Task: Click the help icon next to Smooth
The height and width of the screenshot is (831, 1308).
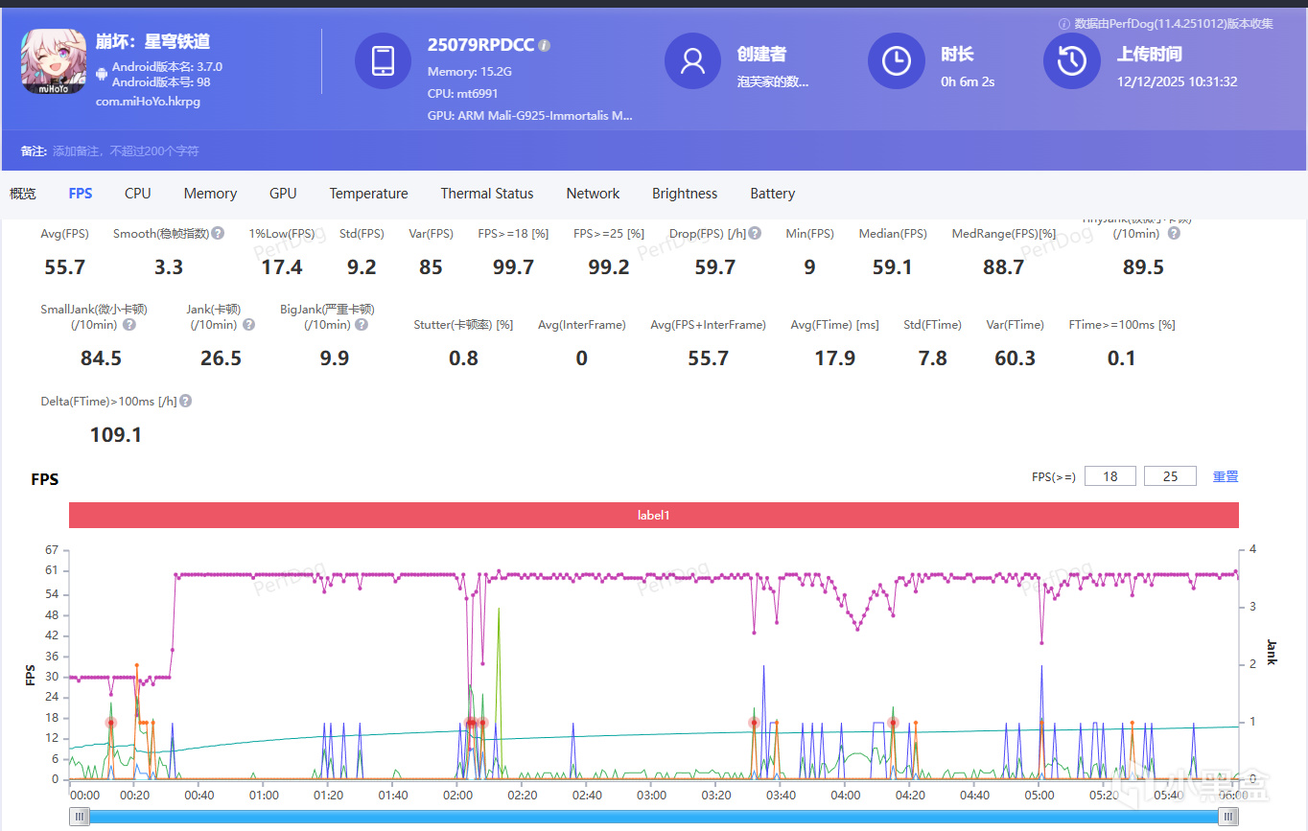Action: click(x=219, y=234)
